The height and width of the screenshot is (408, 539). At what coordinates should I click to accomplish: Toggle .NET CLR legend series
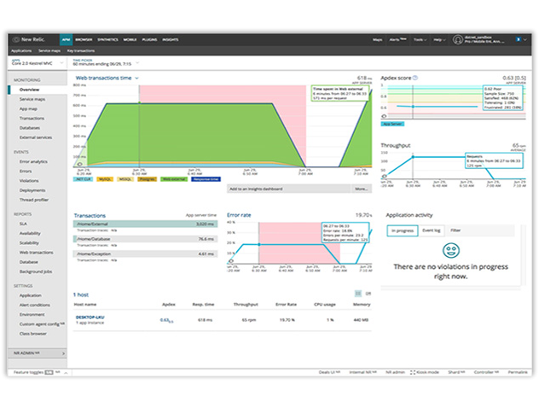(x=83, y=179)
